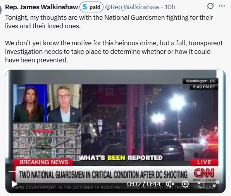Click the BREAKING NEWS banner in video
This screenshot has width=231, height=196.
click(x=44, y=162)
